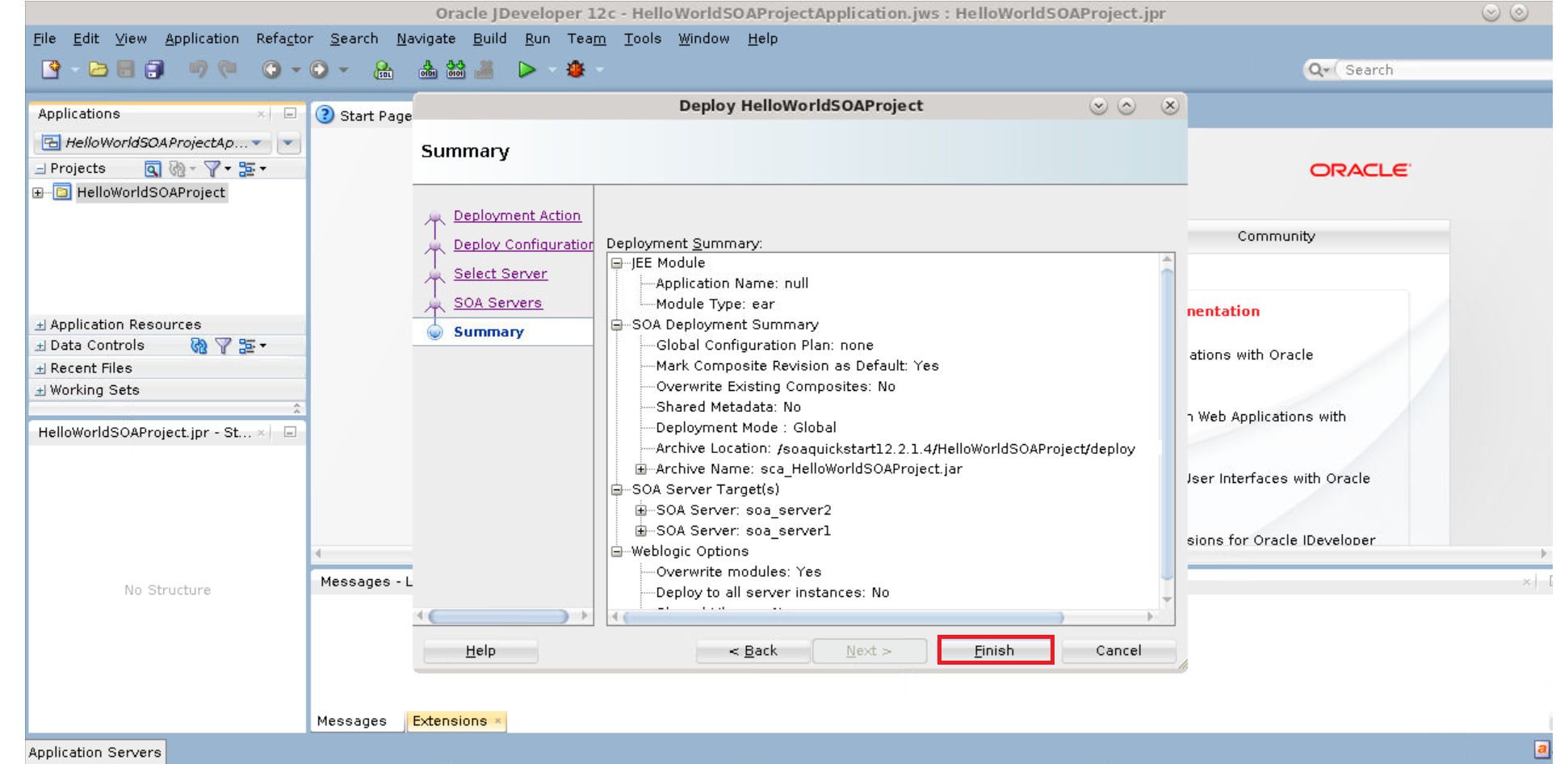Click the Save All toolbar icon
This screenshot has height=764, width=1556.
pyautogui.click(x=154, y=69)
